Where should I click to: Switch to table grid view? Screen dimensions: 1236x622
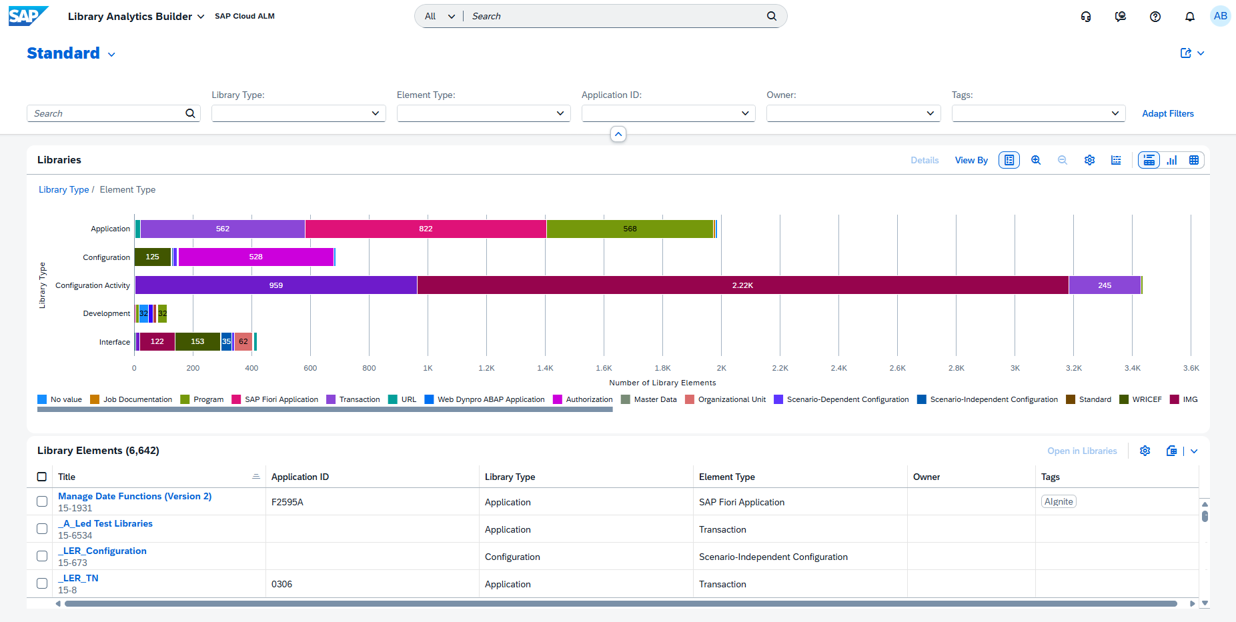click(x=1194, y=160)
